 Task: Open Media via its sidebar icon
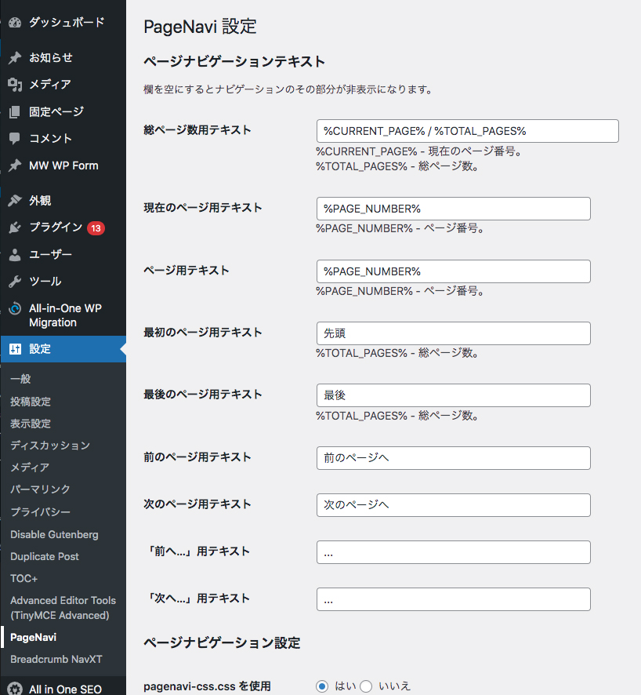pyautogui.click(x=15, y=85)
